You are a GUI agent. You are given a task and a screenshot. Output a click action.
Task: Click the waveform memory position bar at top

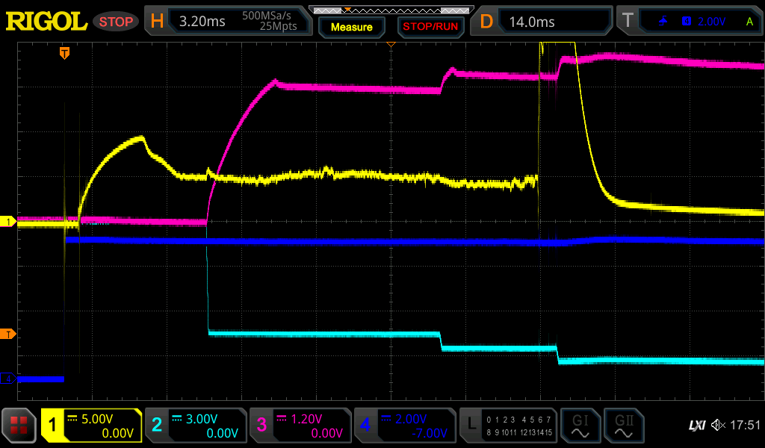(390, 10)
